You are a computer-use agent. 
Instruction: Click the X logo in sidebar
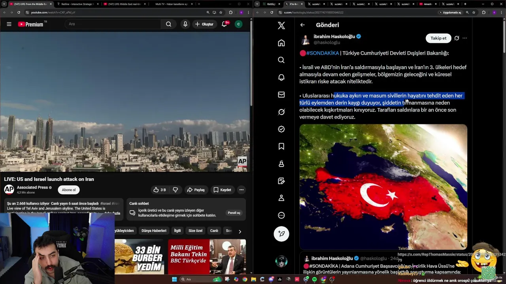coord(281,26)
